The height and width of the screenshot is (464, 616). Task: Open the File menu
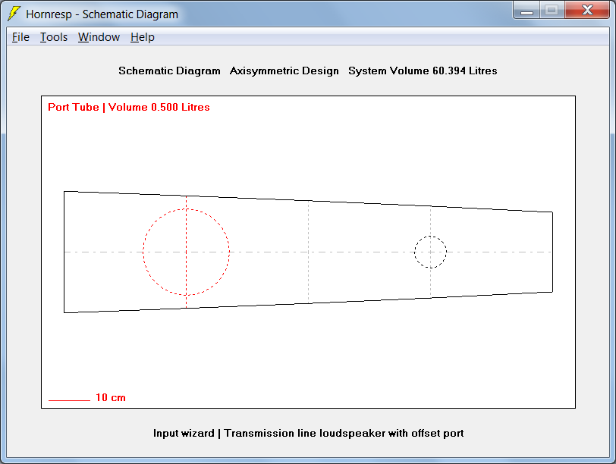[20, 37]
